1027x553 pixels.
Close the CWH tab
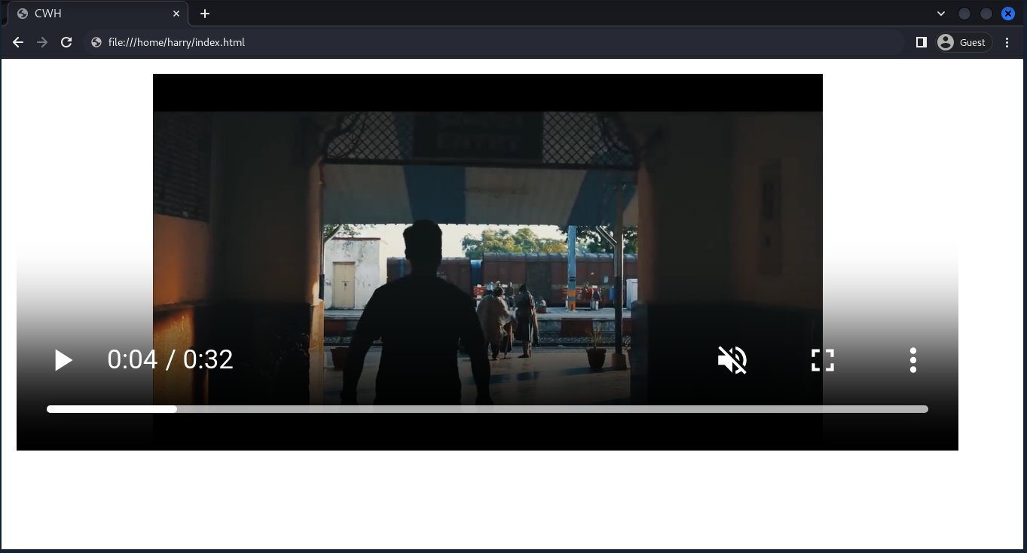177,14
